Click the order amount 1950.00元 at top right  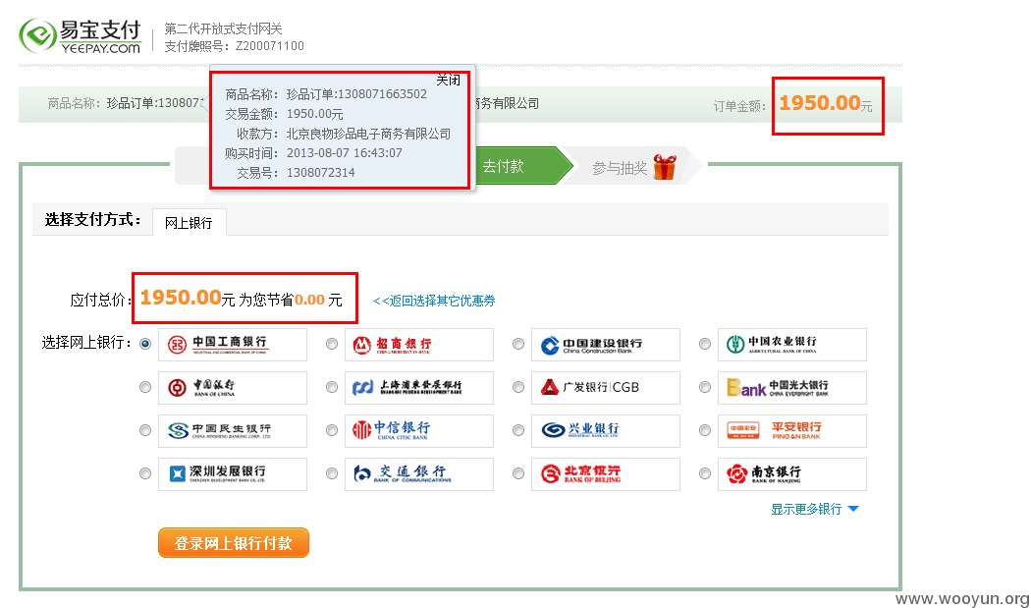[826, 103]
